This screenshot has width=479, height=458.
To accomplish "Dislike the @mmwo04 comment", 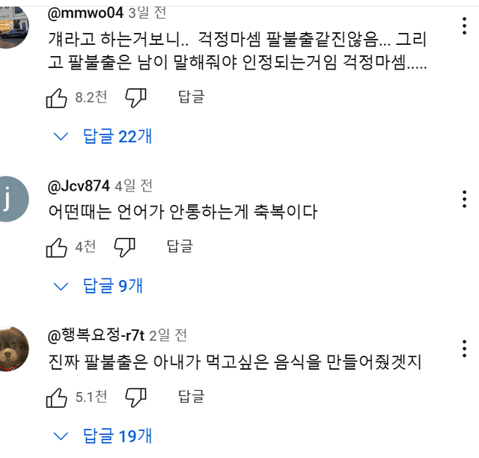I will pyautogui.click(x=135, y=97).
